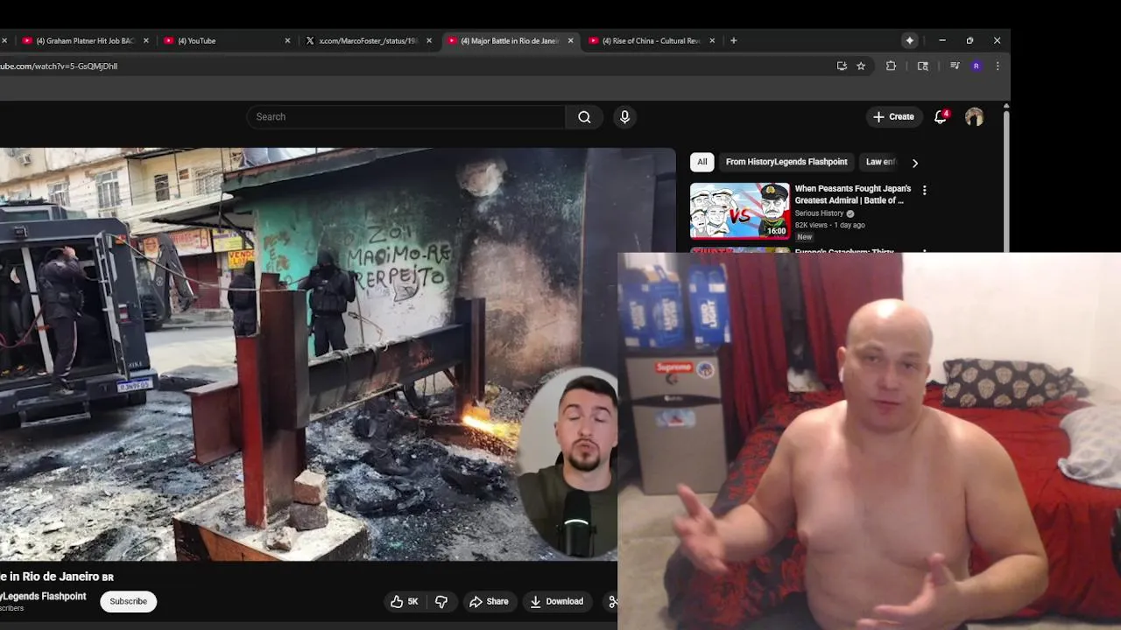Switch to the (4) YouTube tab
The image size is (1121, 630).
click(x=226, y=40)
